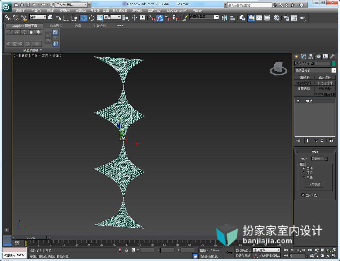Screen dimensions: 340x261
Task: Click the Bind to Space Warp icon
Action: [24, 18]
